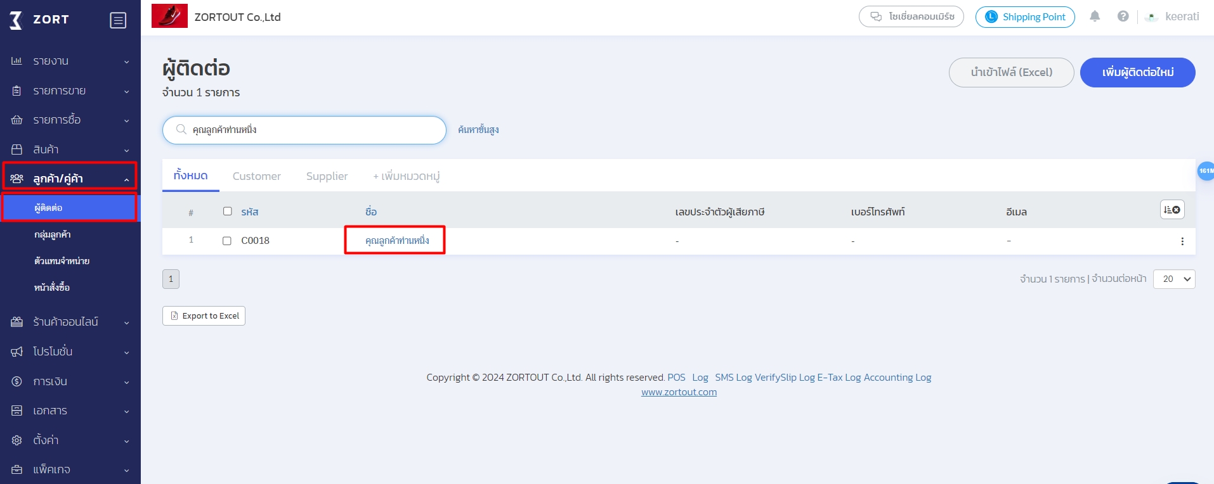Image resolution: width=1214 pixels, height=484 pixels.
Task: Expand the ตั้งค่า settings menu
Action: (70, 440)
